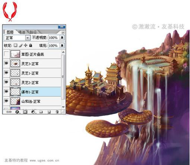Select the 灵芝3-正常 layer thumbnail

(x=15, y=63)
